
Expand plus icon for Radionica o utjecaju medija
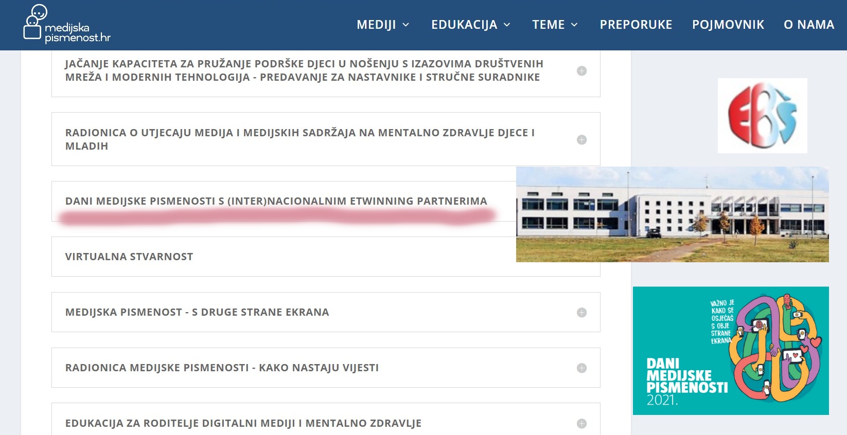(581, 140)
